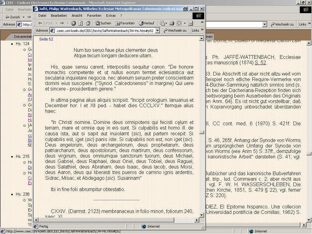Open the Bearbeiten menu in front window

pyautogui.click(x=59, y=16)
